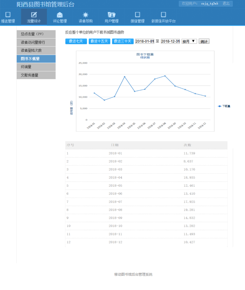This screenshot has width=245, height=290.
Task: Click the page title 阳西县图书馆管理后台
Action: click(x=46, y=4)
